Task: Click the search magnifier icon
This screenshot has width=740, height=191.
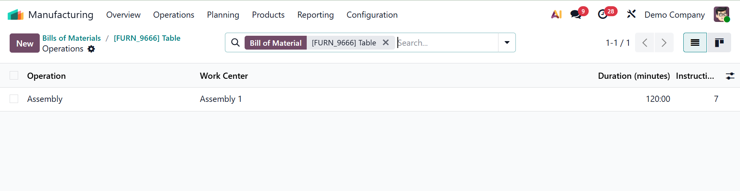Action: pyautogui.click(x=235, y=43)
